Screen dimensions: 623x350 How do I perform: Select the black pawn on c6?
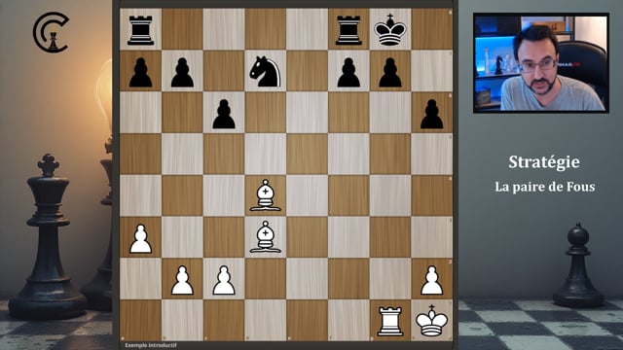coord(224,114)
